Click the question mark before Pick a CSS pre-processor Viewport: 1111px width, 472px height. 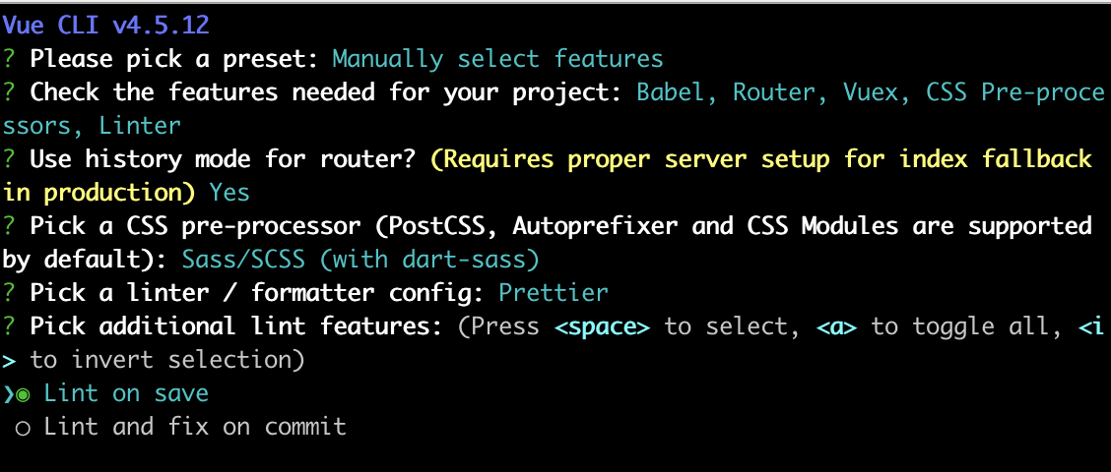[9, 226]
